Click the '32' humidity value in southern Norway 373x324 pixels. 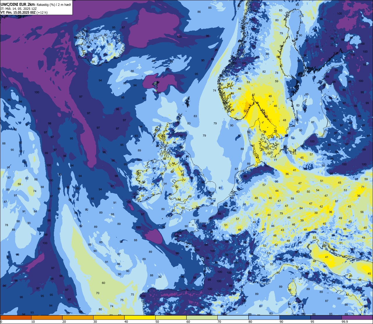point(245,111)
